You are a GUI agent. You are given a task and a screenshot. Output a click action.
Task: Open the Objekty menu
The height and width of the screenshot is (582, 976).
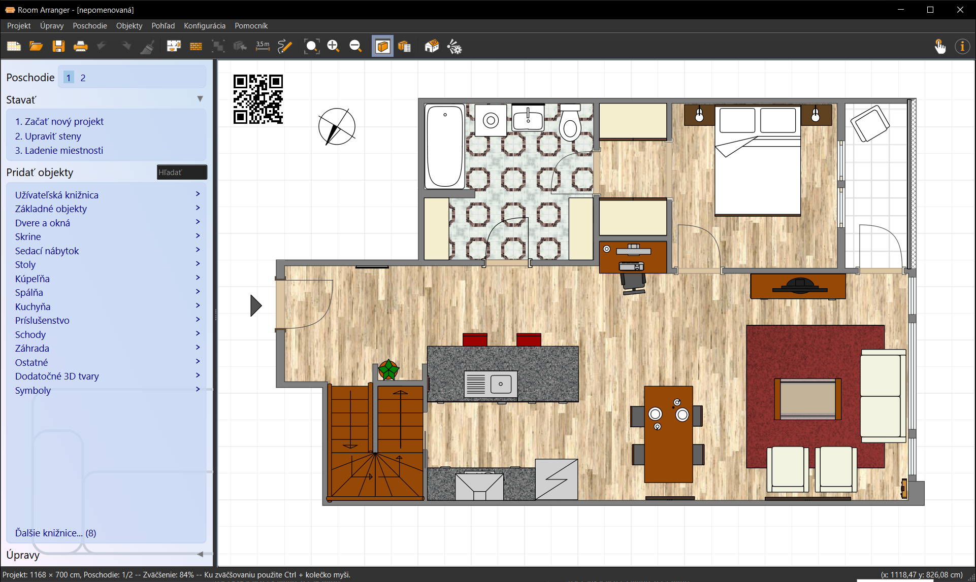coord(129,25)
